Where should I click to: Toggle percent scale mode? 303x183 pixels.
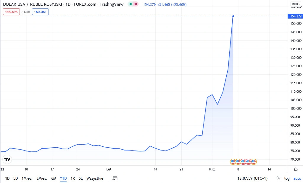click(278, 178)
